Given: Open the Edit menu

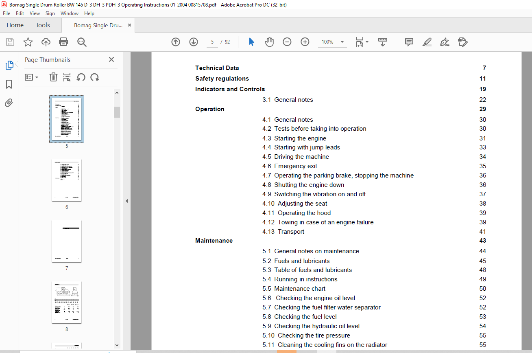Looking at the screenshot, I should pos(20,13).
